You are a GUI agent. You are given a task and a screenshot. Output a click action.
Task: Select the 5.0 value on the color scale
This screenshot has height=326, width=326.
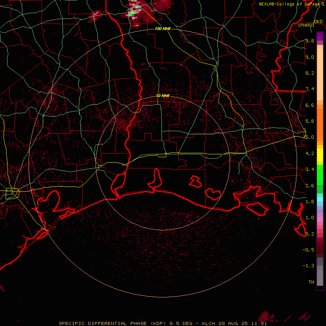310,137
